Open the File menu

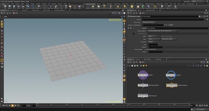(3, 1)
